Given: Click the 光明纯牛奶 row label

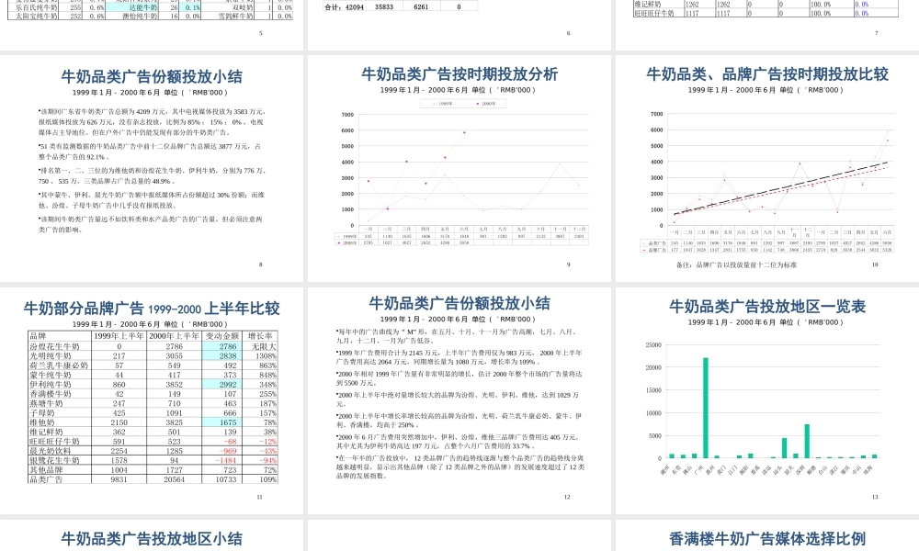Looking at the screenshot, I should point(51,356).
